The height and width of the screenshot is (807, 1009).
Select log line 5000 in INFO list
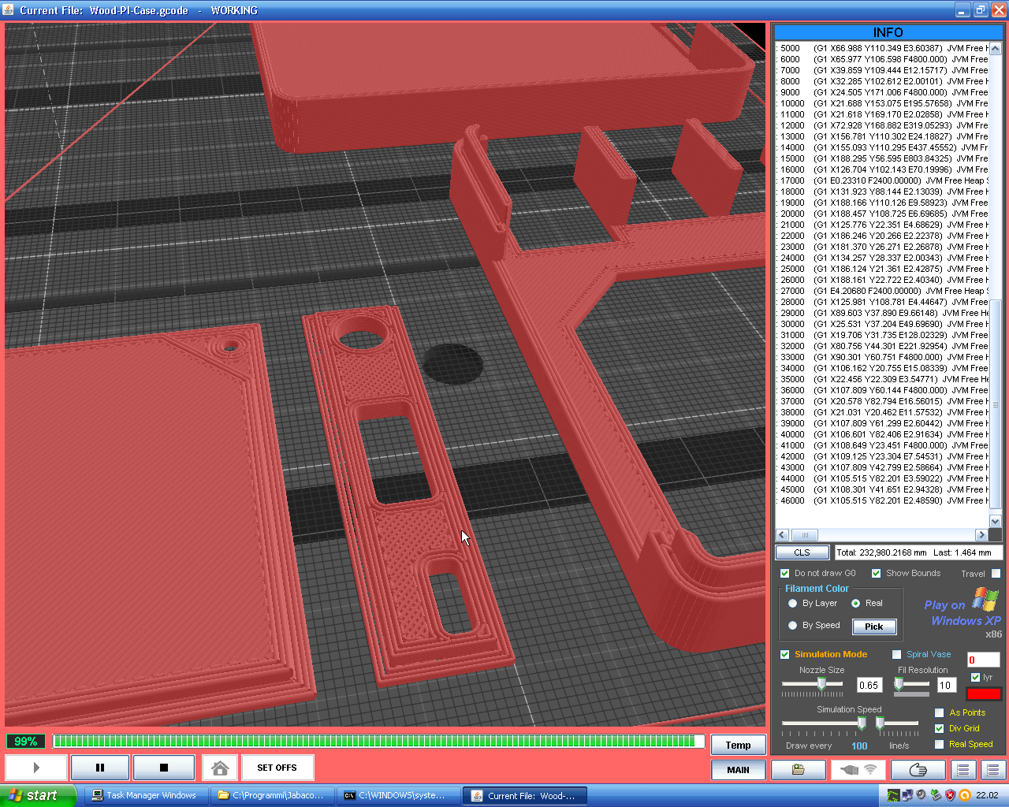[x=882, y=48]
